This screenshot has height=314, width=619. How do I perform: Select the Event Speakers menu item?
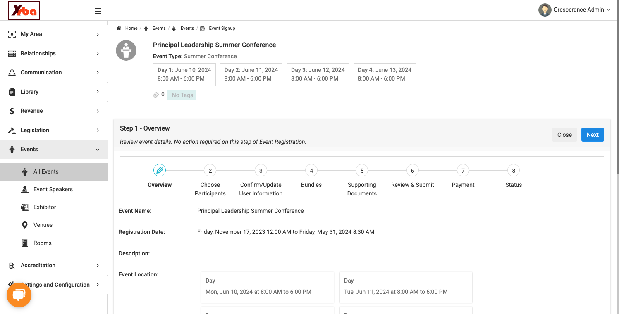(x=54, y=190)
